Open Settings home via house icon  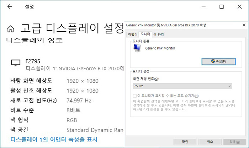click(x=11, y=29)
